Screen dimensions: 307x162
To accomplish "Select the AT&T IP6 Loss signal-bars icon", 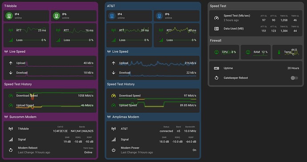I will click(161, 40).
